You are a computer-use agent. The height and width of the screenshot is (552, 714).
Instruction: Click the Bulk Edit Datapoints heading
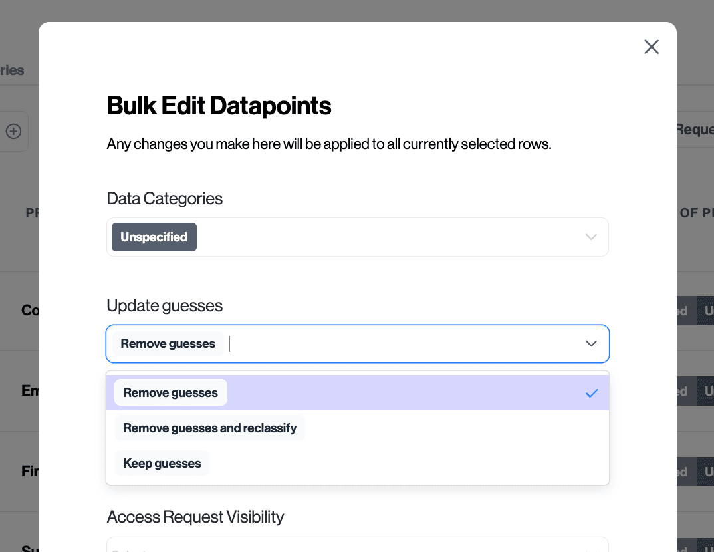pos(219,106)
